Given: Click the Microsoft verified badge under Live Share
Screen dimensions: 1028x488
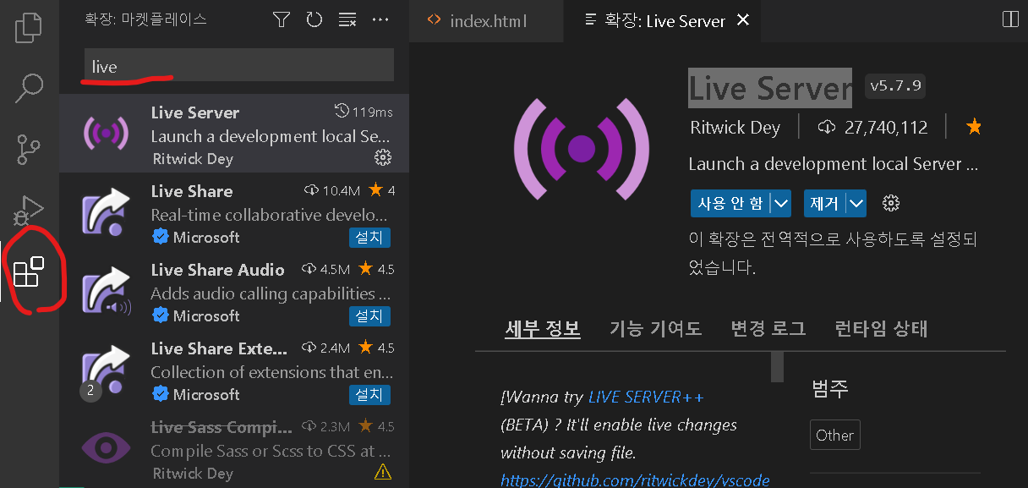Looking at the screenshot, I should point(160,237).
